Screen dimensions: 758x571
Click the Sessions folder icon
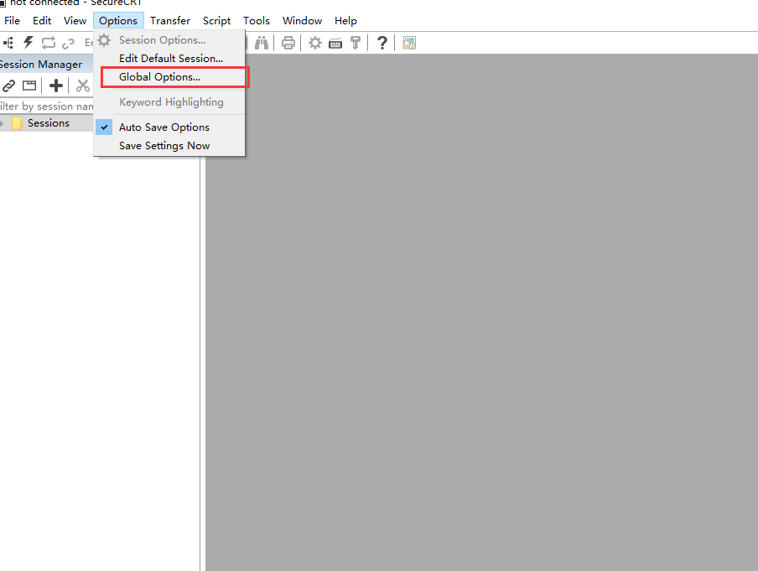pos(17,123)
